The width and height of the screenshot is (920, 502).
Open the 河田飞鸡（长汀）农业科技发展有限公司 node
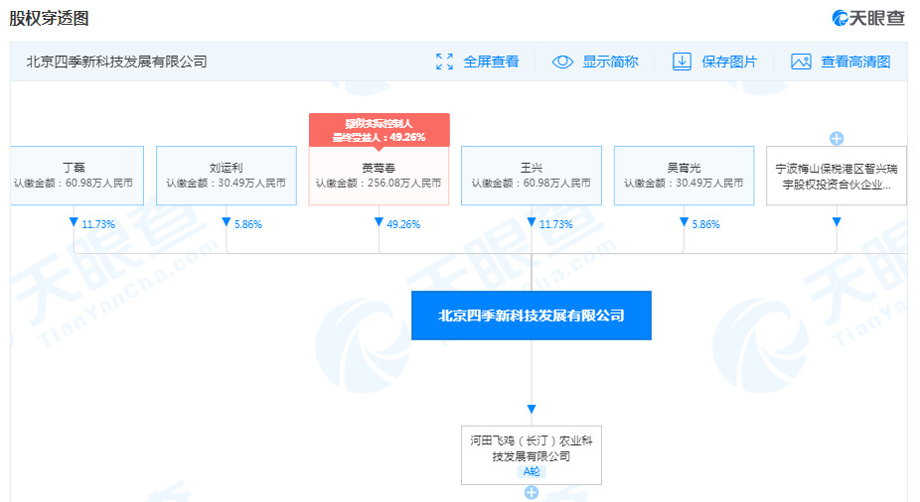(x=532, y=455)
